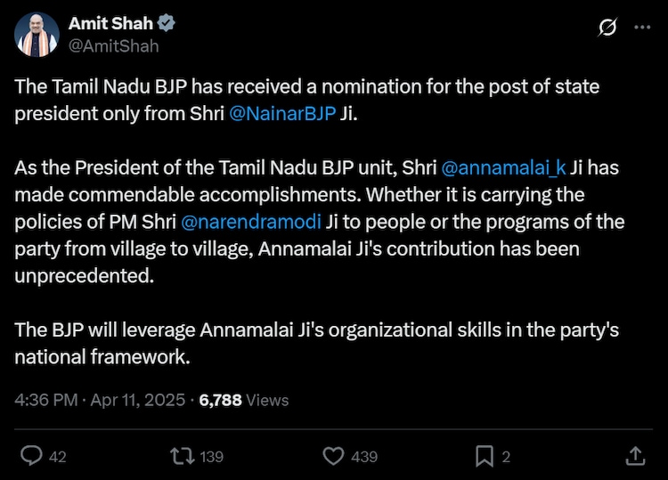The height and width of the screenshot is (480, 668).
Task: Open Amit Shah's profile picture
Action: (37, 35)
